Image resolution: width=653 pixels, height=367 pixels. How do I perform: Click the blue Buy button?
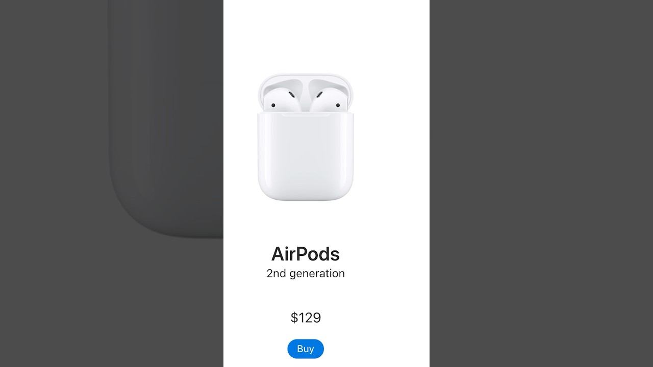click(x=305, y=349)
